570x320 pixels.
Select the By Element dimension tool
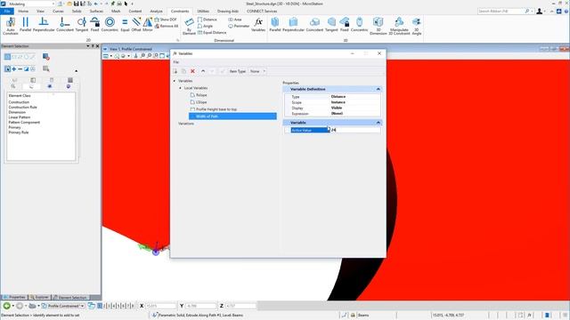(189, 26)
